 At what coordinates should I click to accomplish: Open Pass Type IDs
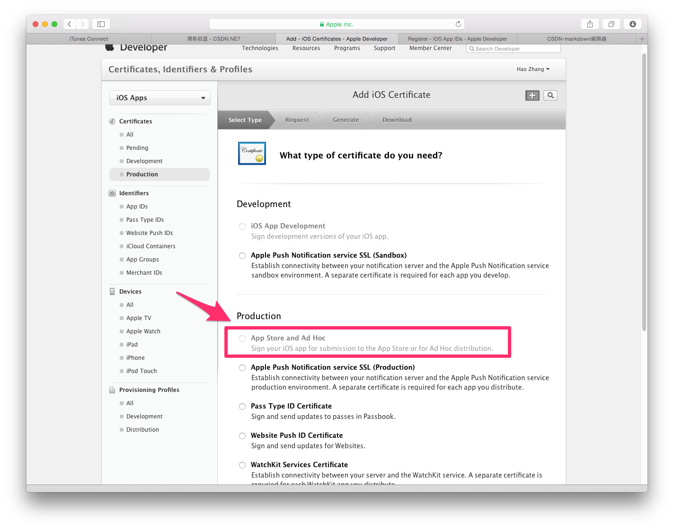click(x=145, y=220)
